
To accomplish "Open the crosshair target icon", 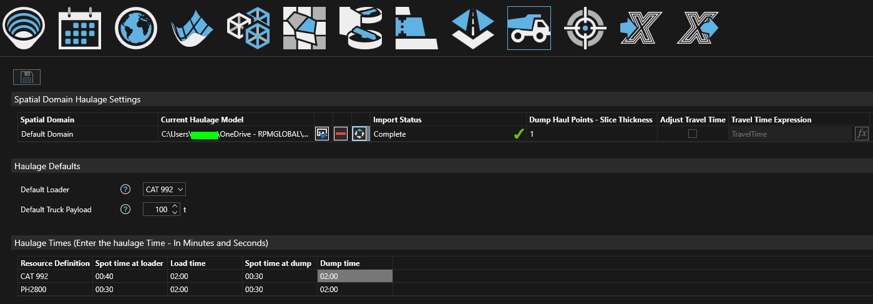I will 585,28.
